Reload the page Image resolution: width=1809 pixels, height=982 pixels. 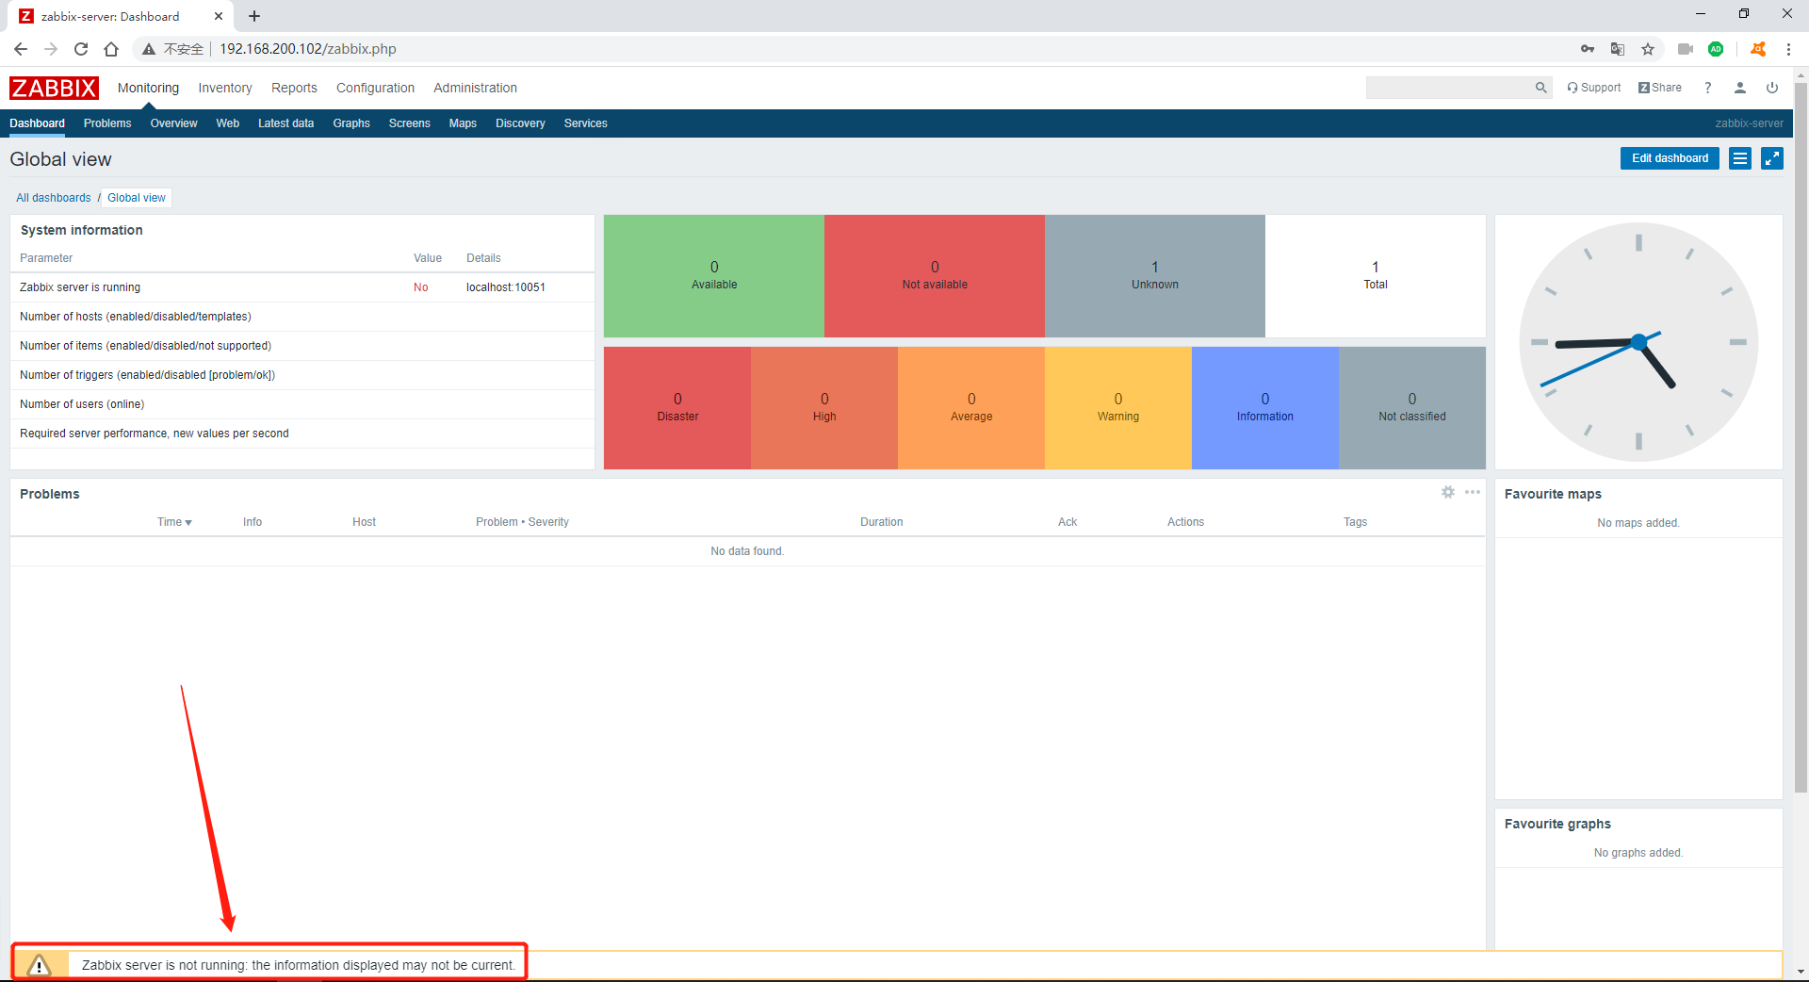(x=81, y=49)
